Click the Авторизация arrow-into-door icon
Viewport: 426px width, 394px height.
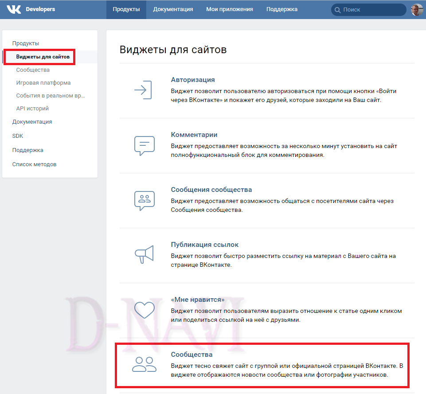coord(143,90)
